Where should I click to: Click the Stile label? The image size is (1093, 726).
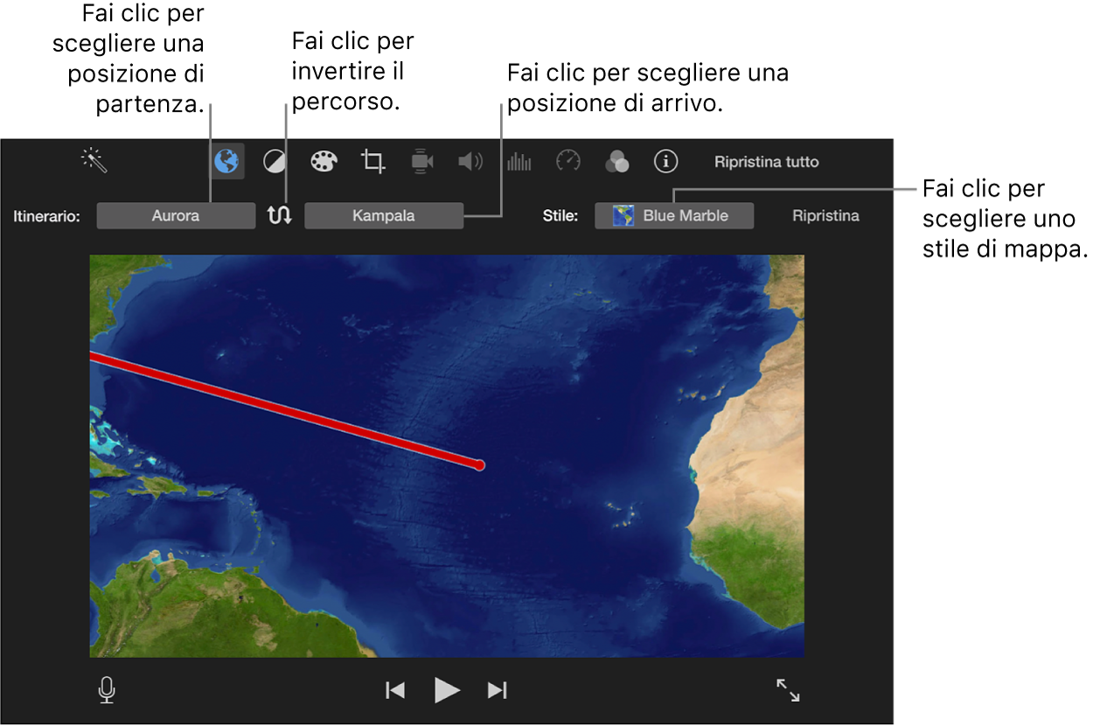pos(560,216)
